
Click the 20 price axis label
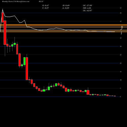coord(121,63)
